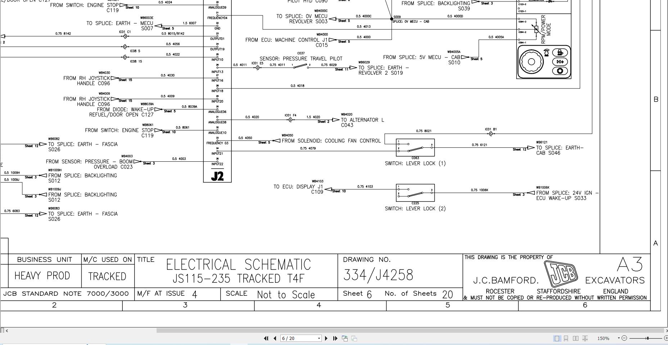Toggle single page view mode
The height and width of the screenshot is (345, 668).
(x=557, y=338)
